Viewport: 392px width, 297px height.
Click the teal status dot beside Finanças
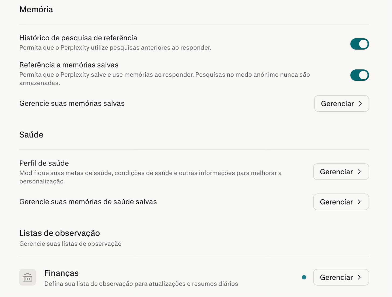pos(304,277)
